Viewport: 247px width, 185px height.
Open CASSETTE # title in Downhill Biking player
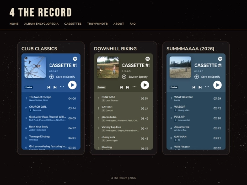point(136,65)
